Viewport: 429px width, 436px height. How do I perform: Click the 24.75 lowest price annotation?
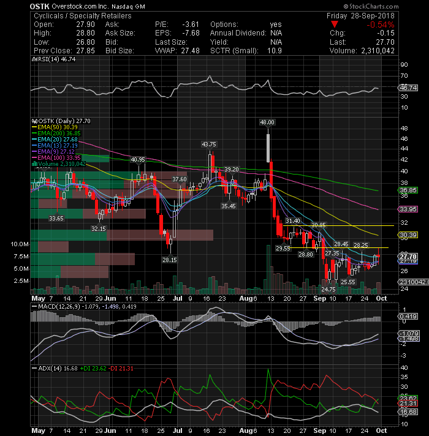click(328, 289)
